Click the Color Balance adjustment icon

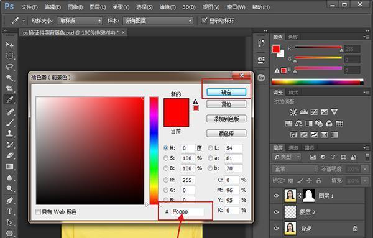299,124
